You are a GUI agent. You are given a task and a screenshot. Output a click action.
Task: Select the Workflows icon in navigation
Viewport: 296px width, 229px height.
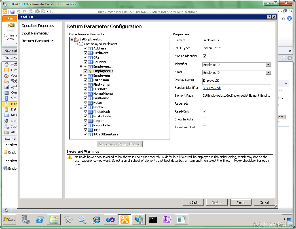(x=7, y=76)
